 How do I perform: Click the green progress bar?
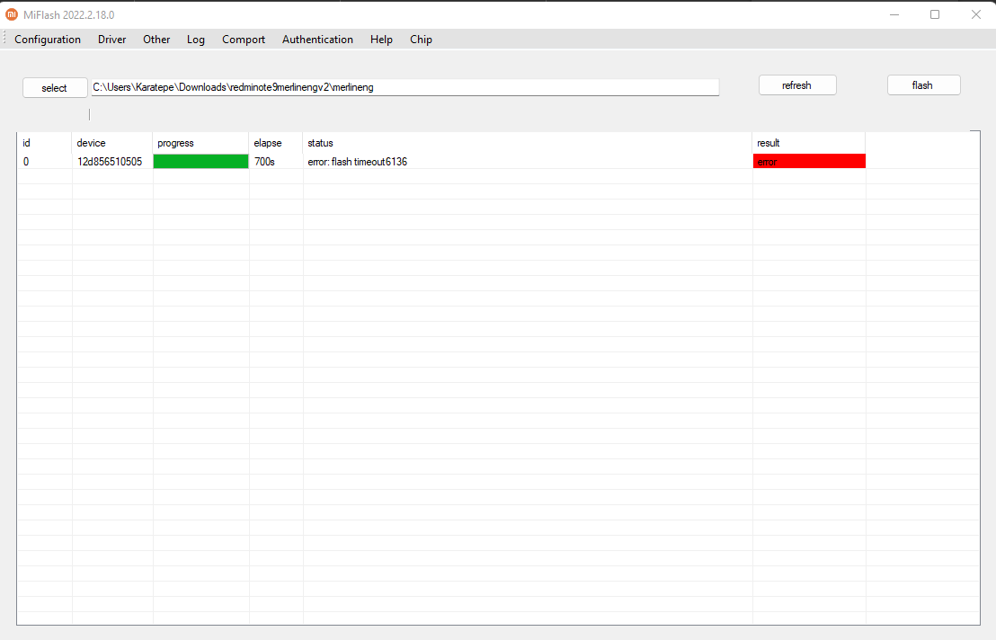tap(200, 161)
